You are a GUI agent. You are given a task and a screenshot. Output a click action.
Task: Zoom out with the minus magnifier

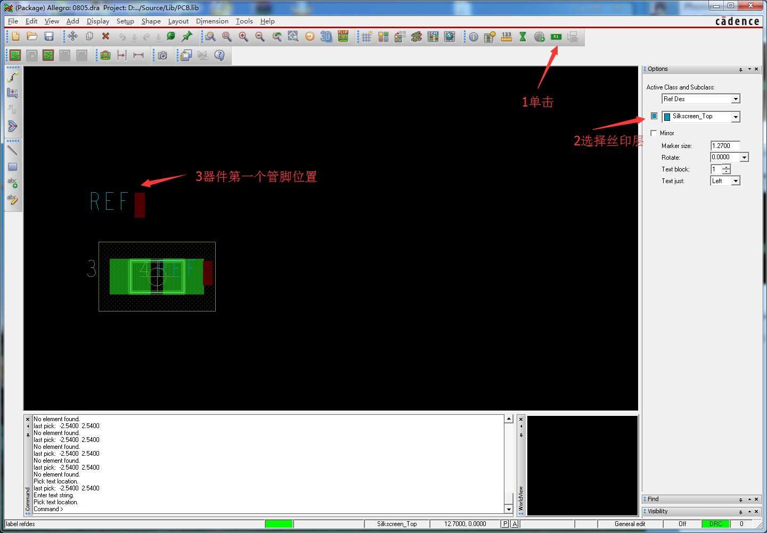click(260, 37)
